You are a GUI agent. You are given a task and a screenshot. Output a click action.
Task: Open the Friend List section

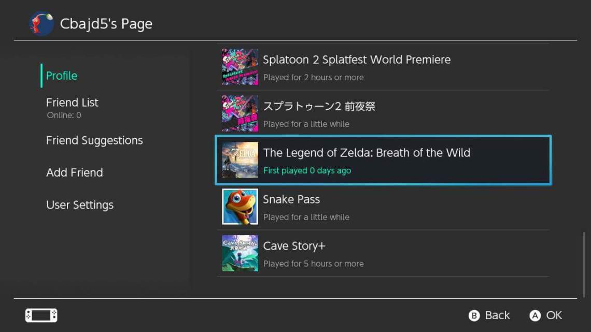click(72, 102)
